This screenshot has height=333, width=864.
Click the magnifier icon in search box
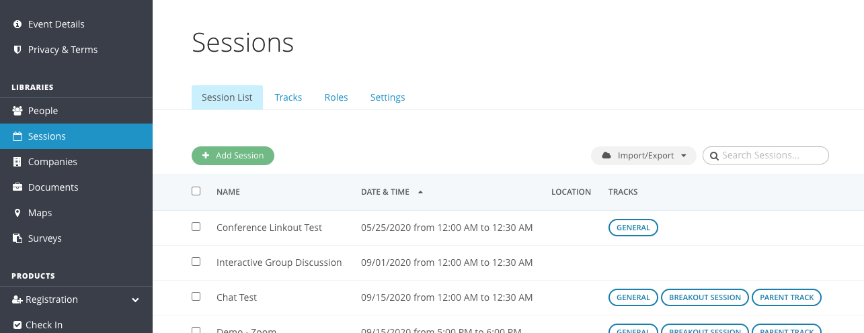tap(715, 156)
